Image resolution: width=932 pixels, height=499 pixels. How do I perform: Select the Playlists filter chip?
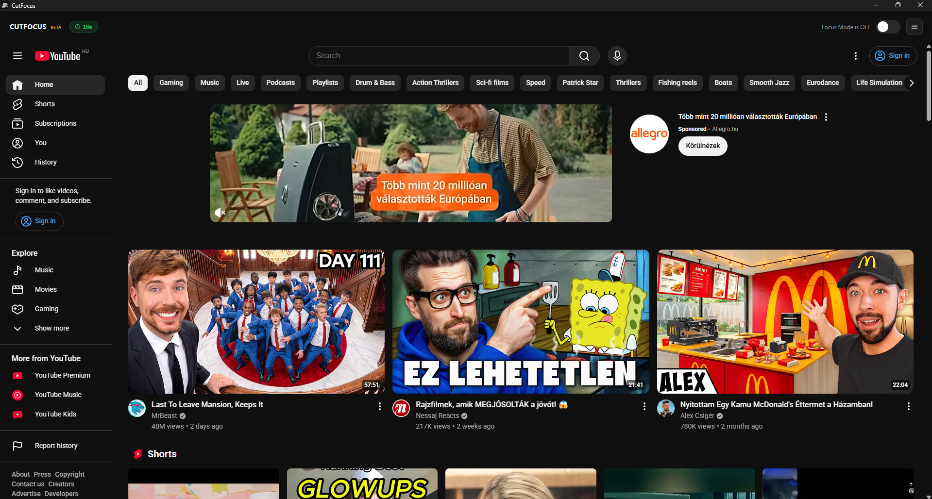click(325, 83)
